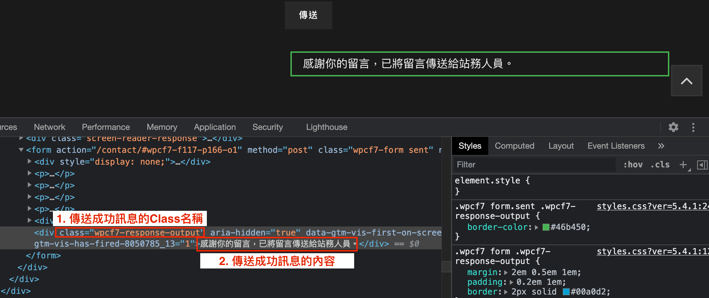Image resolution: width=709 pixels, height=298 pixels.
Task: Toggle .cls element classes panel
Action: click(x=660, y=165)
